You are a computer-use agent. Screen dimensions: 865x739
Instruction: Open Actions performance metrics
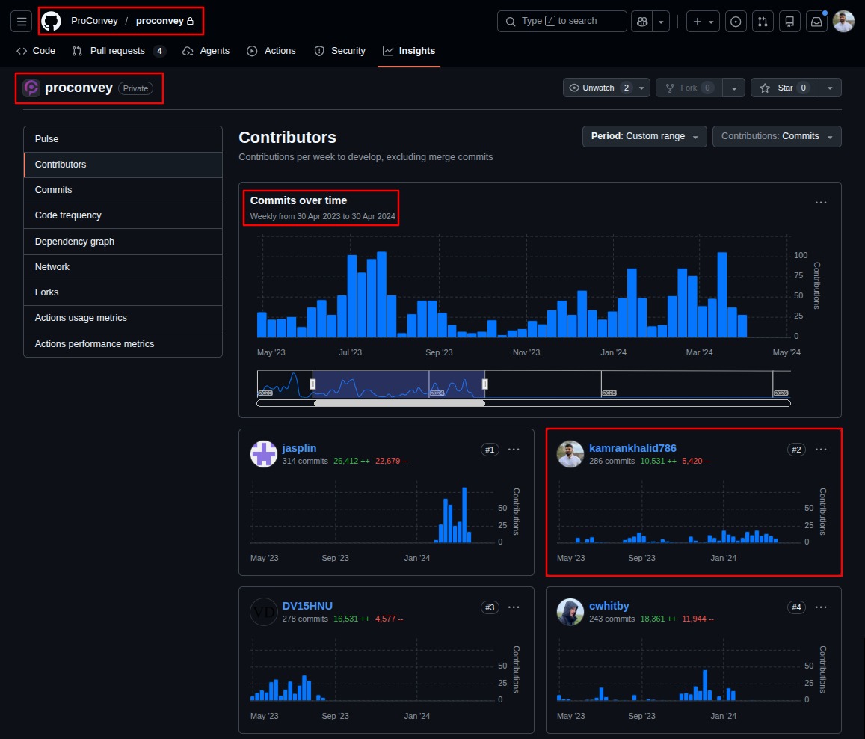click(123, 344)
